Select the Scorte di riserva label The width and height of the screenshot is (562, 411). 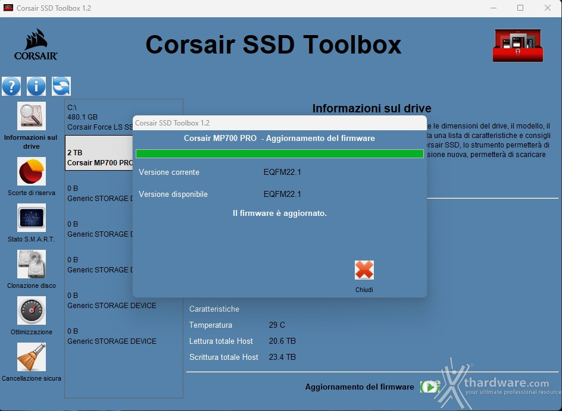point(32,193)
